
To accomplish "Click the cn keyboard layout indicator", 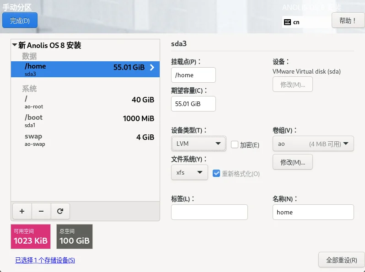I will (x=296, y=22).
